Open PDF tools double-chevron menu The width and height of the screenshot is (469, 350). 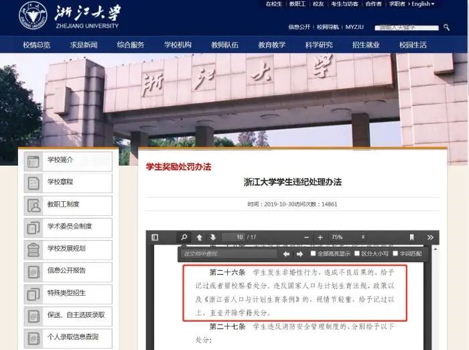point(430,237)
